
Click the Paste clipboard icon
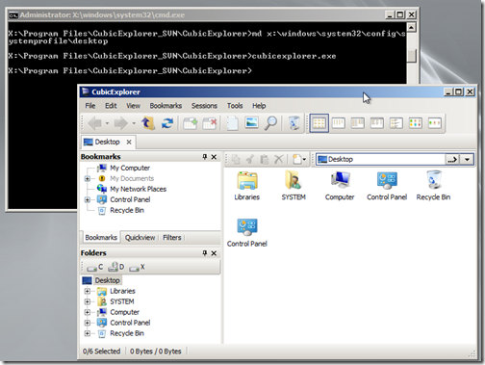coord(265,159)
